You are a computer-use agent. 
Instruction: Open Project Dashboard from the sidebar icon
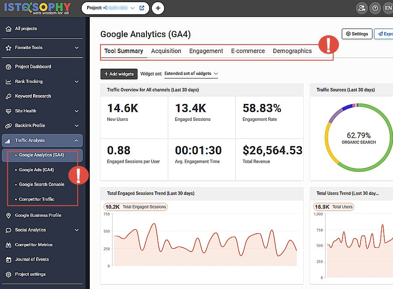pos(8,67)
